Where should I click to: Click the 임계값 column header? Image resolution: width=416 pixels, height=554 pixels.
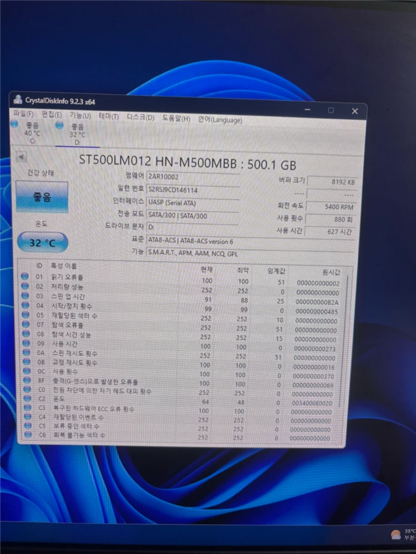(x=276, y=271)
